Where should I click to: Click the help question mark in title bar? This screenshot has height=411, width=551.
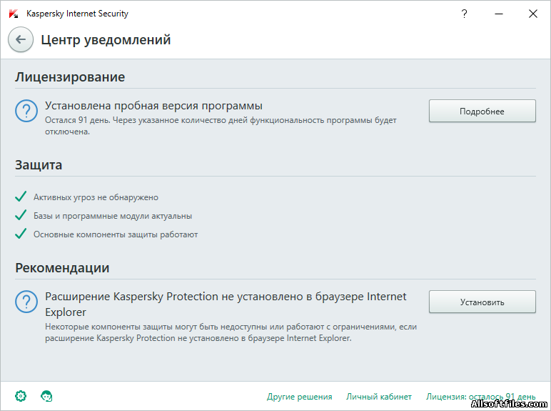(x=464, y=14)
